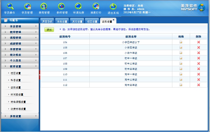The width and height of the screenshot is (210, 132).
Task: Click the green 添加 button
Action: pos(49,30)
